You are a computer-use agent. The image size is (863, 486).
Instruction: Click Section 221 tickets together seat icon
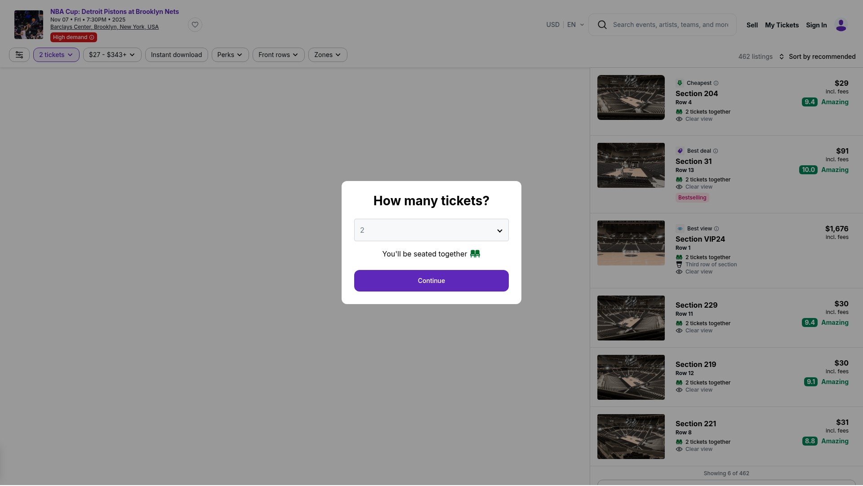pyautogui.click(x=679, y=442)
